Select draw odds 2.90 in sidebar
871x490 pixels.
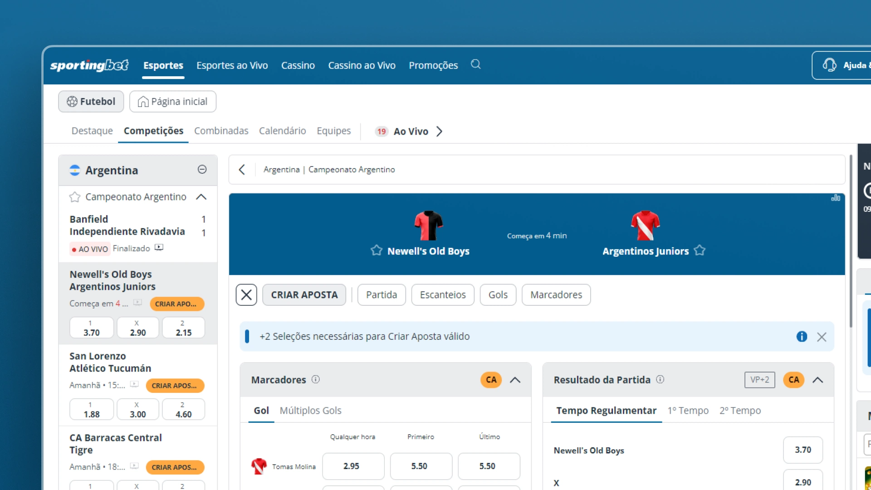click(138, 328)
